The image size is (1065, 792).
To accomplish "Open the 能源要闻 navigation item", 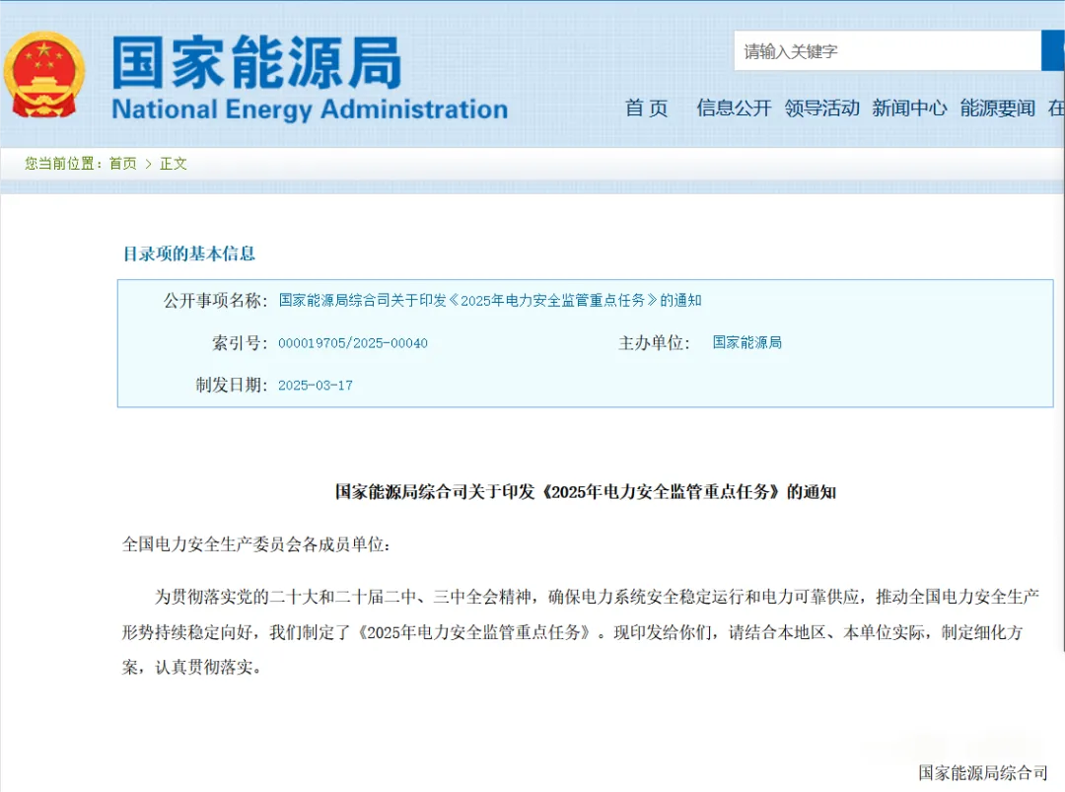I will click(997, 108).
